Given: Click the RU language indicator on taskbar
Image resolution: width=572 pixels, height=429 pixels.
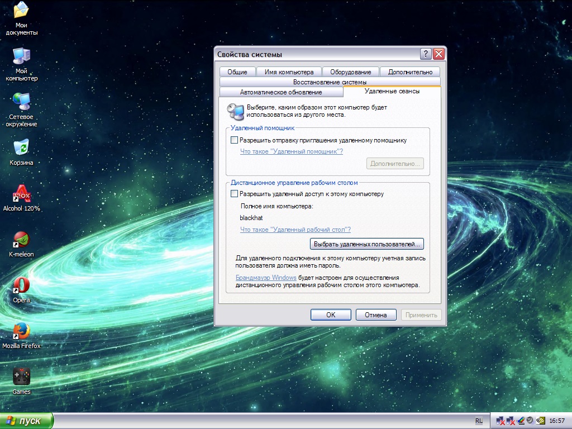Looking at the screenshot, I should 479,421.
